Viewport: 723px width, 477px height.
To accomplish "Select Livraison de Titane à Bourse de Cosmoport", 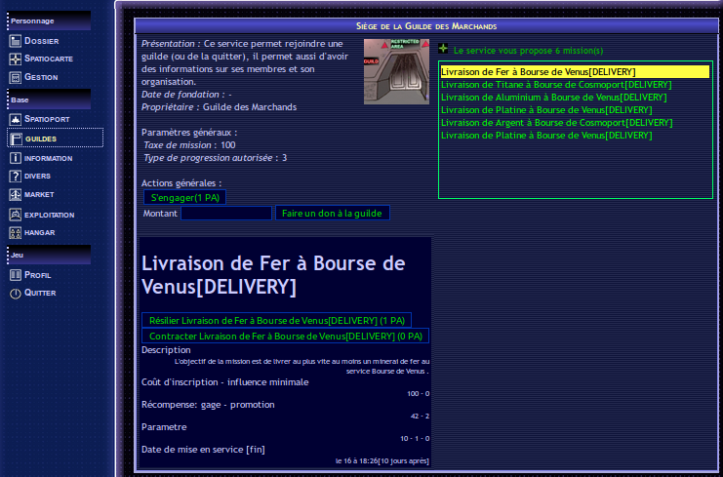I will pyautogui.click(x=556, y=85).
